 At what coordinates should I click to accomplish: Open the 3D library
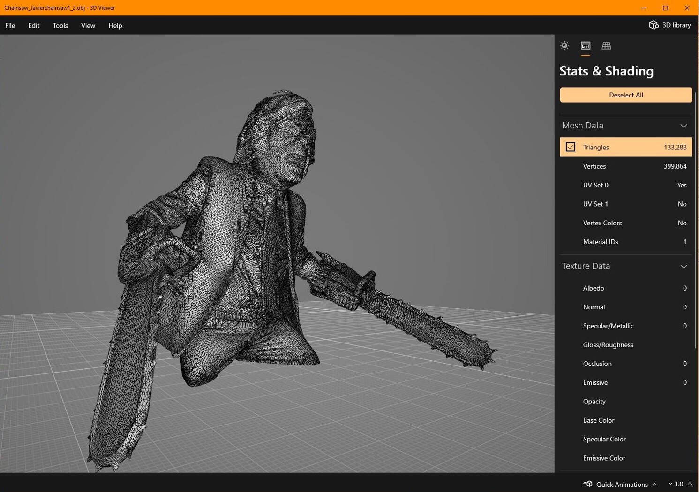click(x=670, y=25)
